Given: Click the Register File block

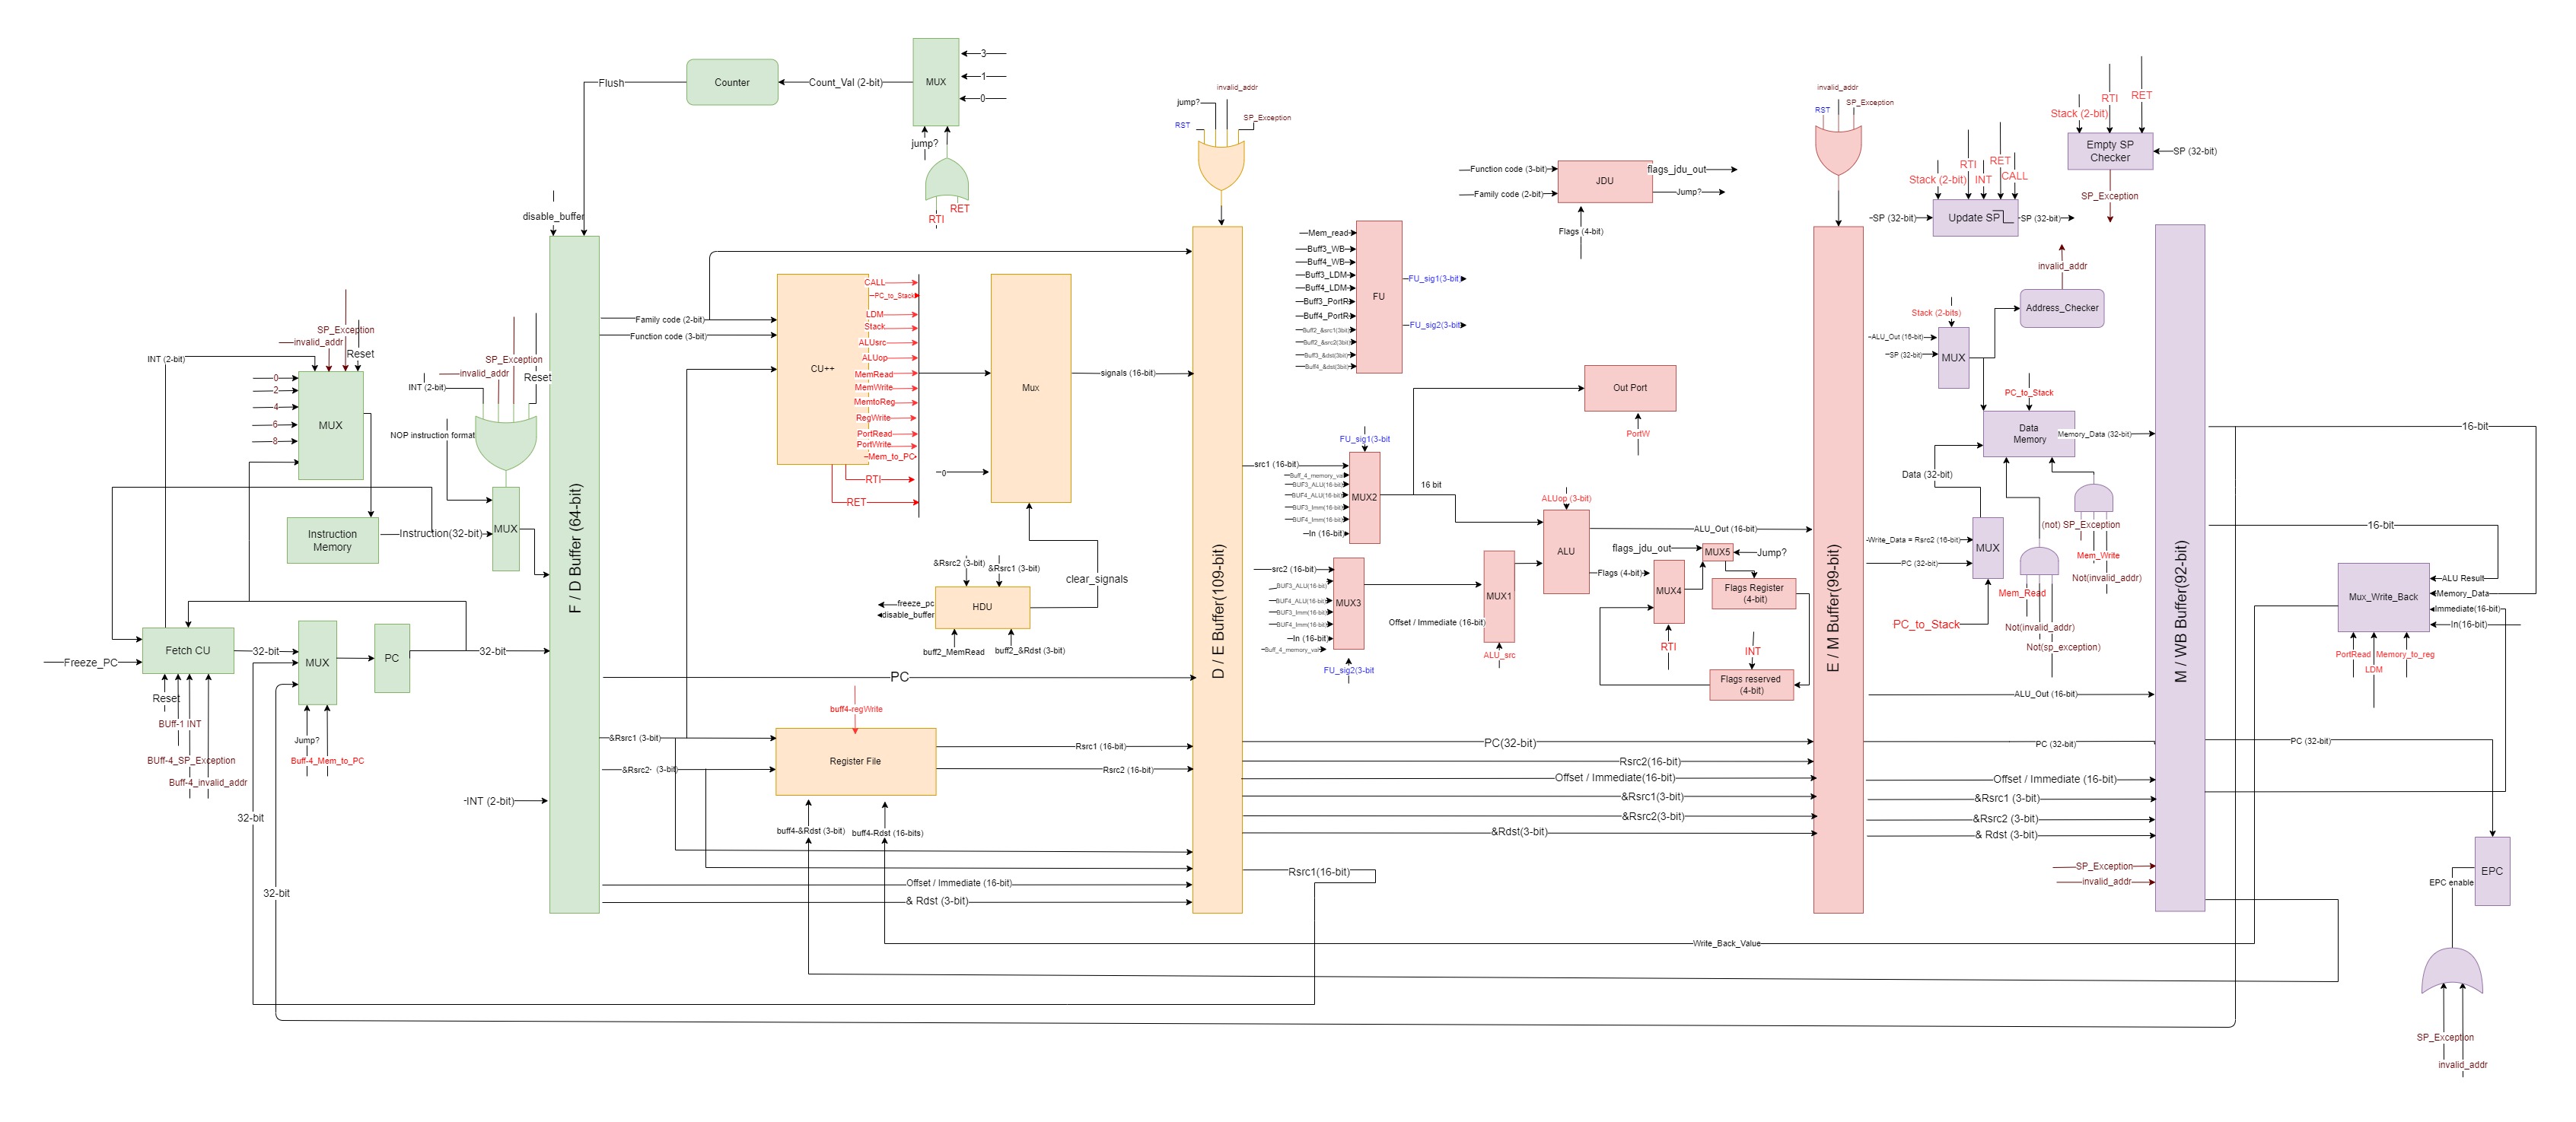Looking at the screenshot, I should (x=855, y=762).
